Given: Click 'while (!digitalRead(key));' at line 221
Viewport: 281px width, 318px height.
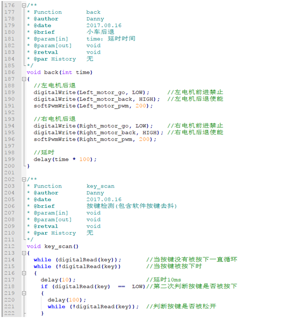Looking at the screenshot, I should click(x=93, y=307).
